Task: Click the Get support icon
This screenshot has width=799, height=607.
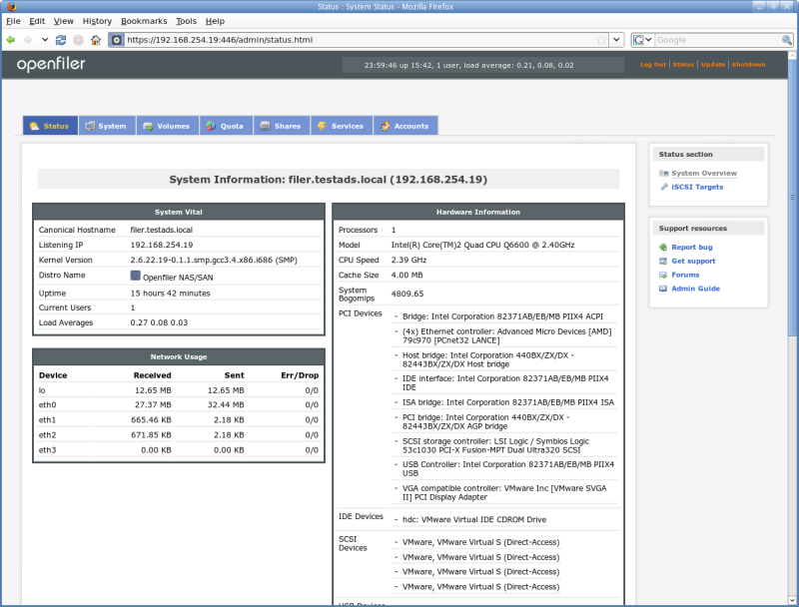Action: pyautogui.click(x=661, y=261)
